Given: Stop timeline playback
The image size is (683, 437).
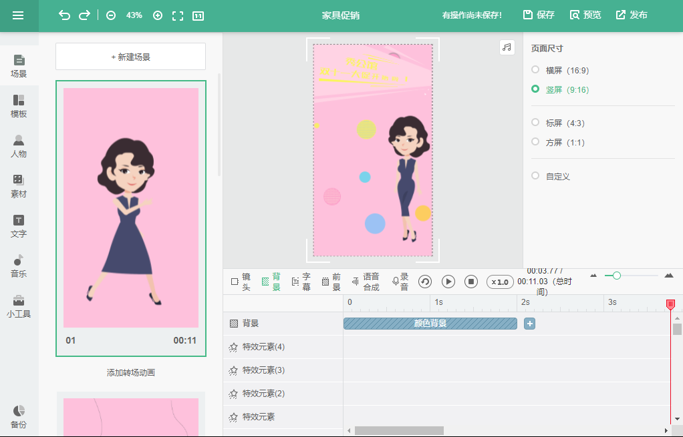Looking at the screenshot, I should coord(471,282).
